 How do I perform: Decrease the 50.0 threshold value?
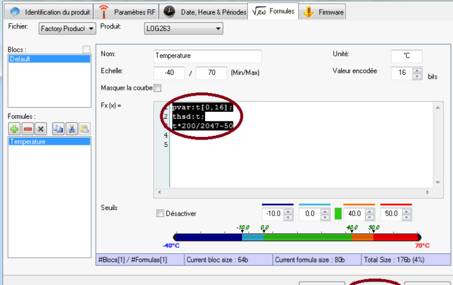click(406, 217)
